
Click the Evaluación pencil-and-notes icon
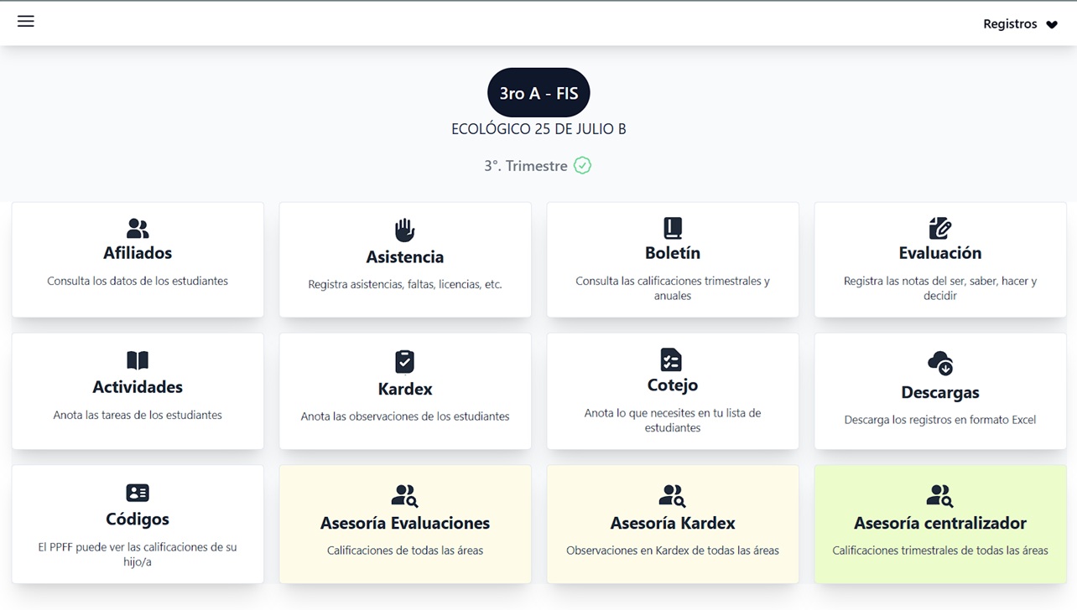tap(939, 228)
